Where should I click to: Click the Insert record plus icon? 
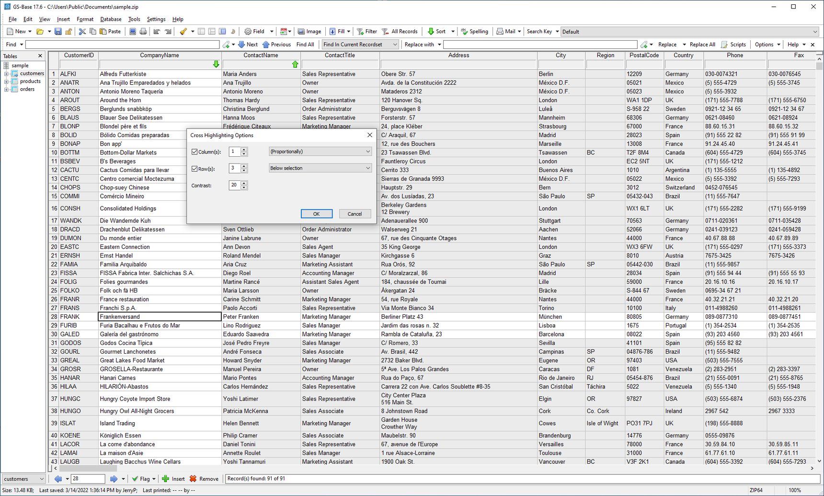tap(166, 479)
